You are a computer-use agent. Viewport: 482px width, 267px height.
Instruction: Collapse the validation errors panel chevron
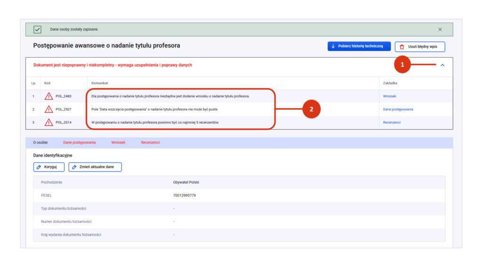442,65
